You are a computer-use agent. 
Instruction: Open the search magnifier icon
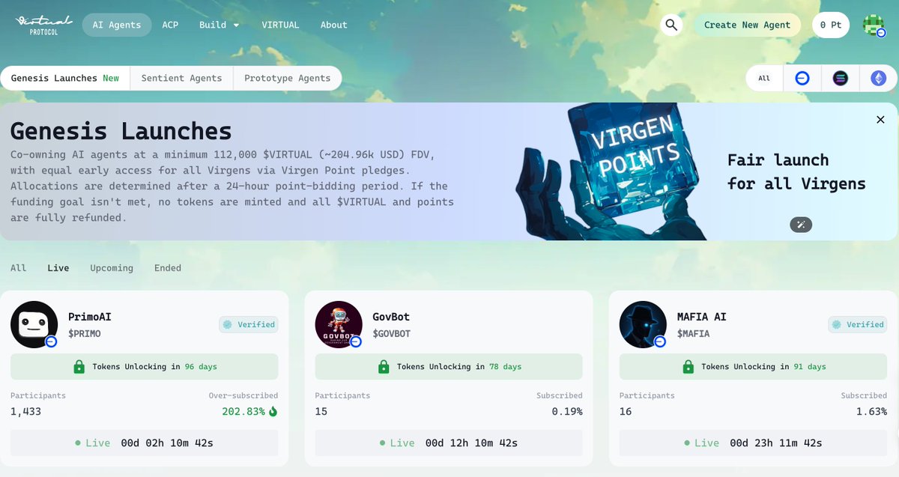(x=671, y=25)
